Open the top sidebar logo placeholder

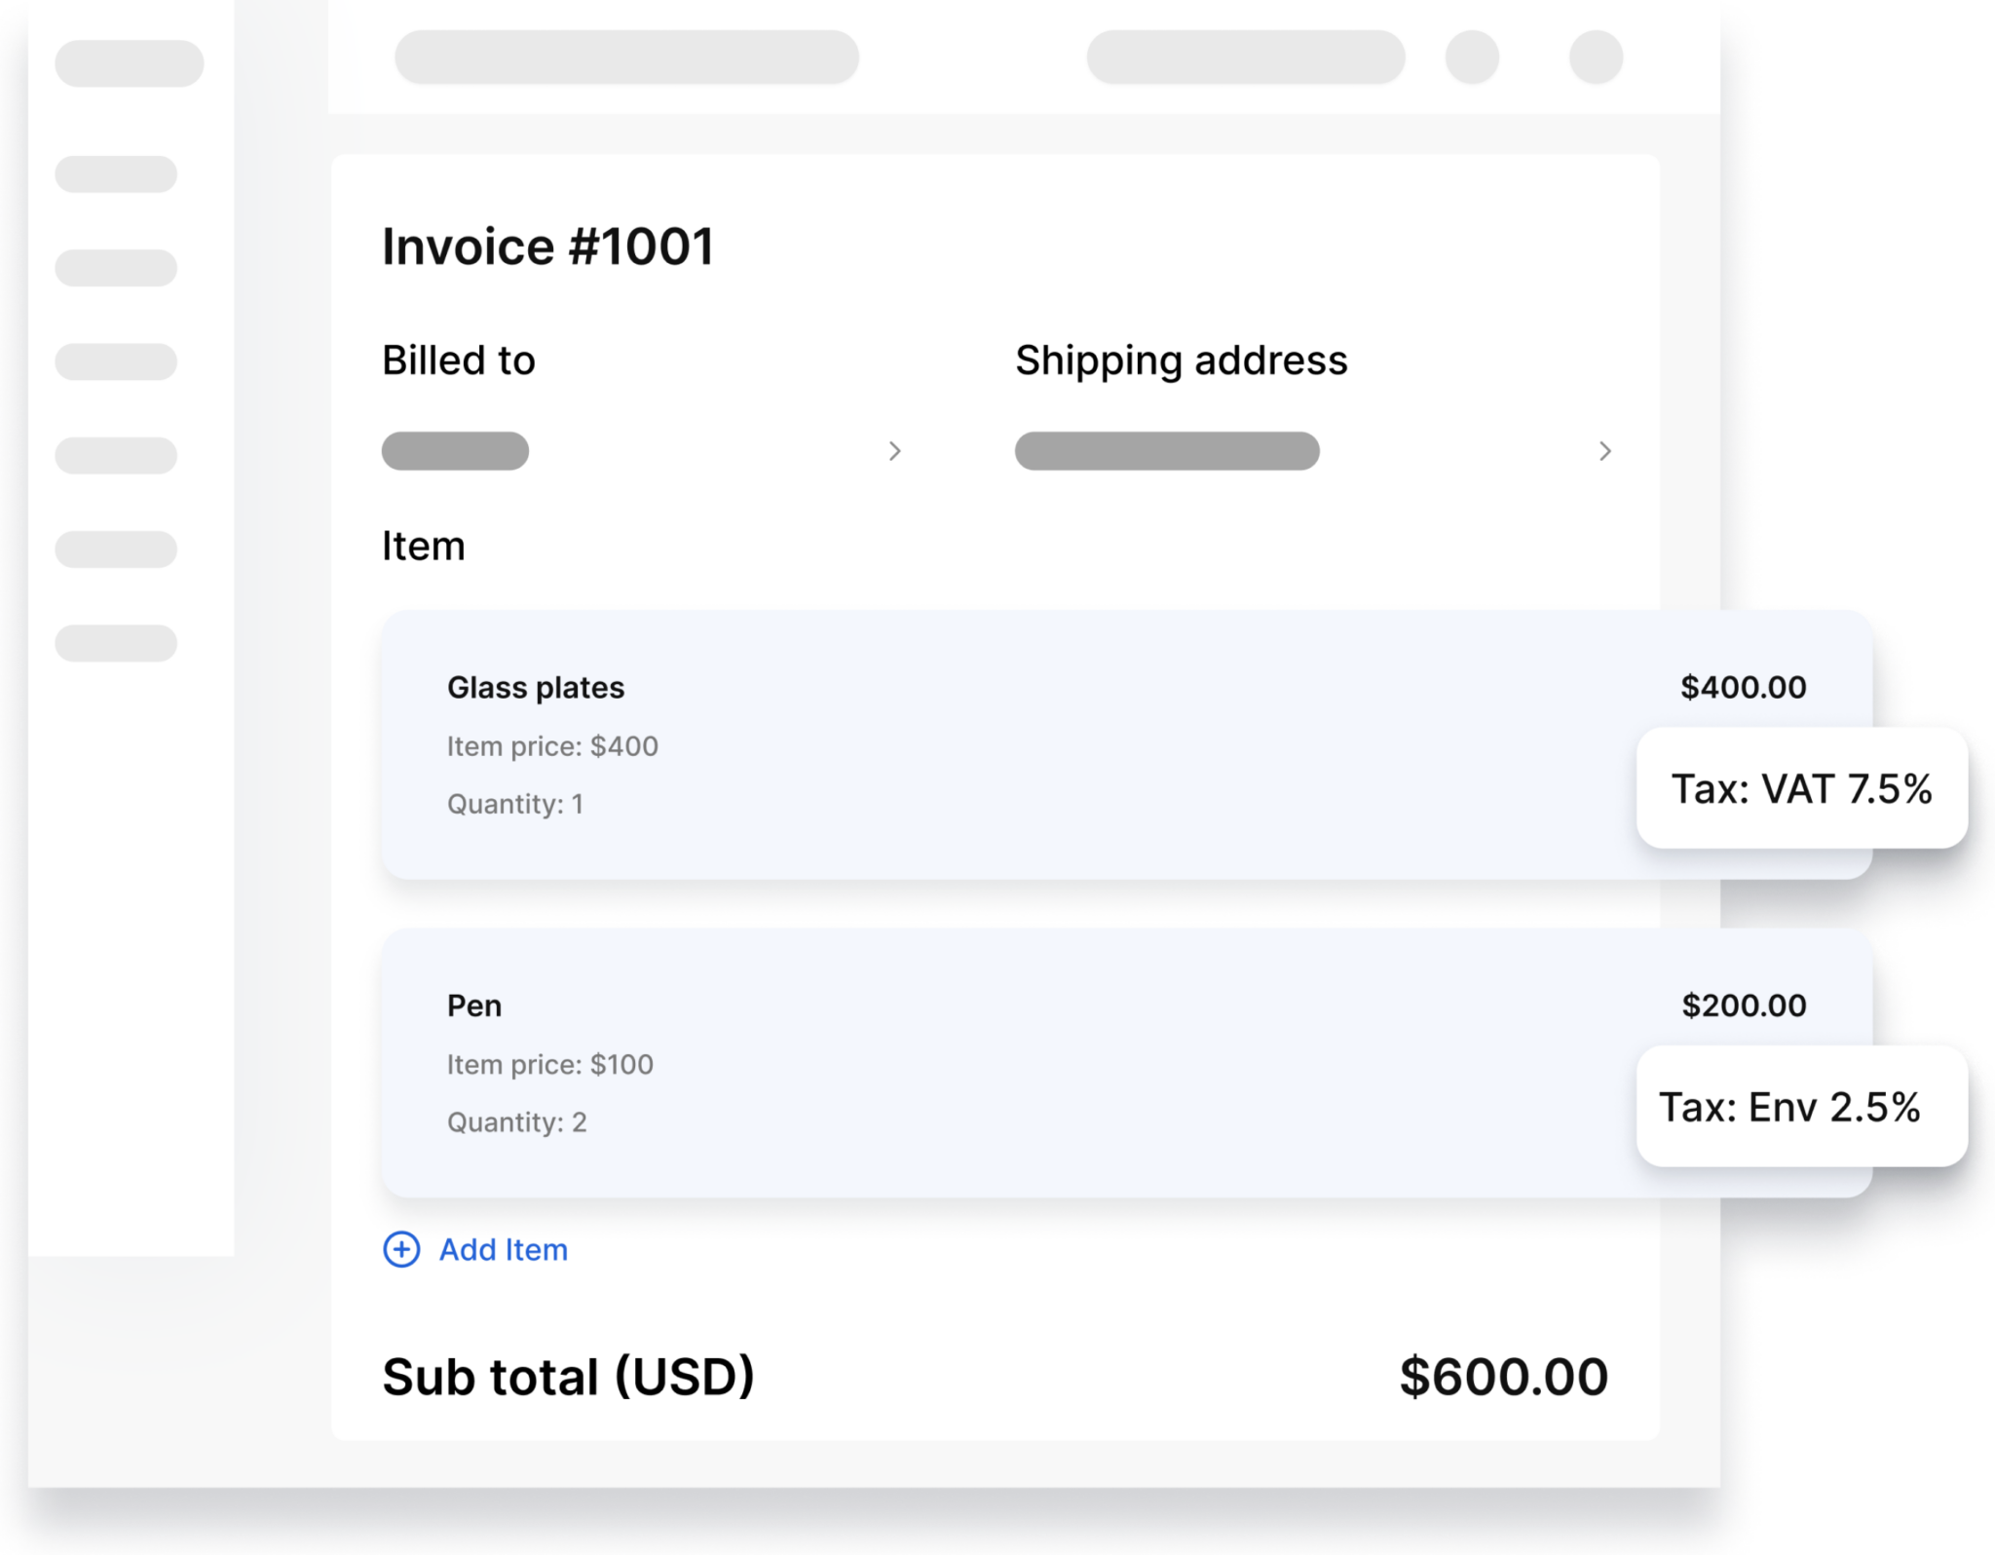click(x=130, y=63)
